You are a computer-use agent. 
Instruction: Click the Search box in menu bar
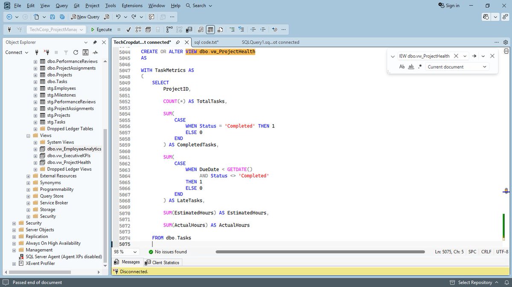pyautogui.click(x=199, y=6)
